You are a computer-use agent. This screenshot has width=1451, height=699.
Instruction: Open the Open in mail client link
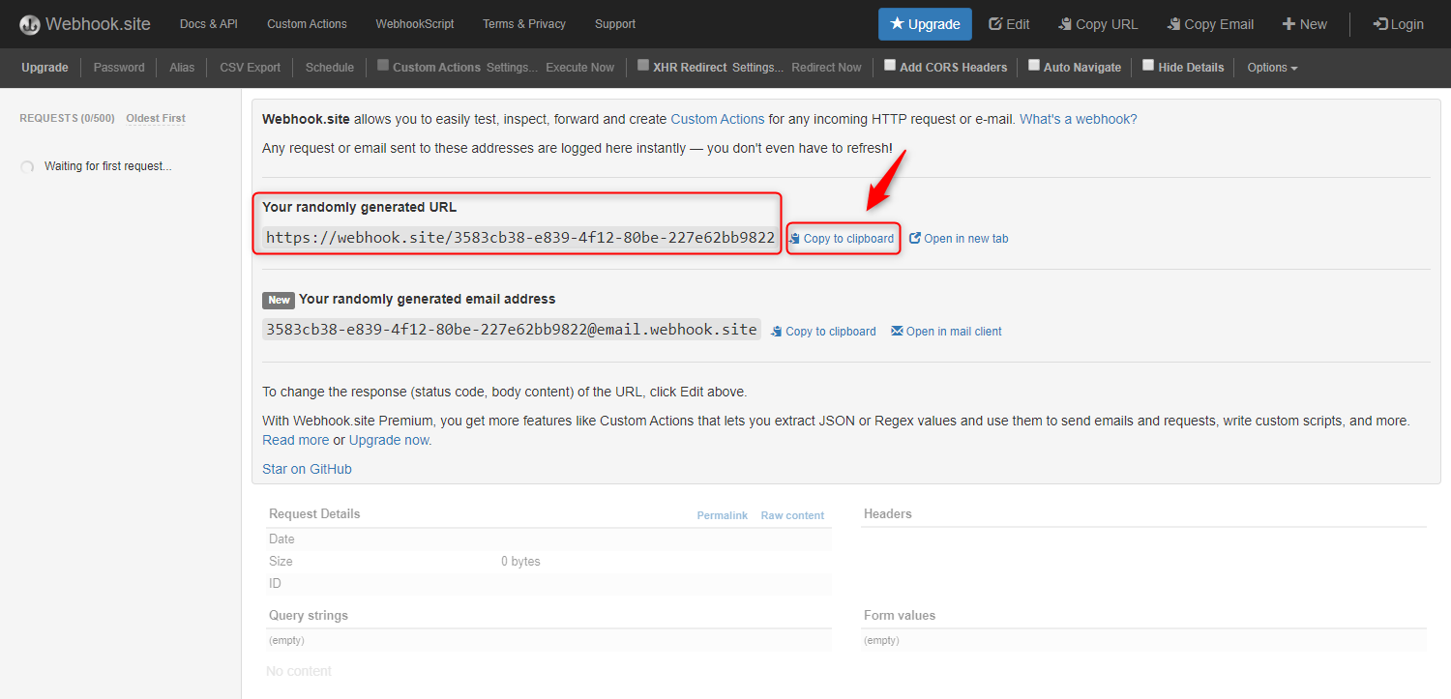click(x=946, y=332)
